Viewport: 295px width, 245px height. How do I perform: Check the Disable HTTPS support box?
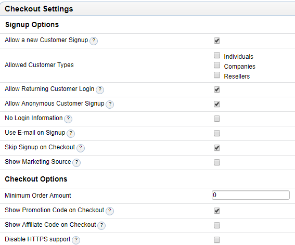(217, 240)
